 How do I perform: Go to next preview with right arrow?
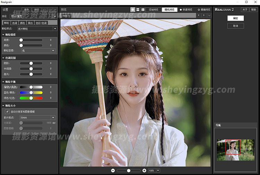pos(203,16)
